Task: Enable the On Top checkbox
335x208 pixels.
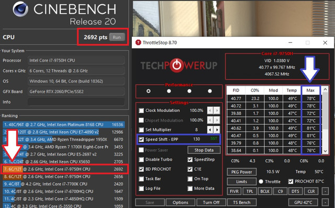Action: [190, 179]
